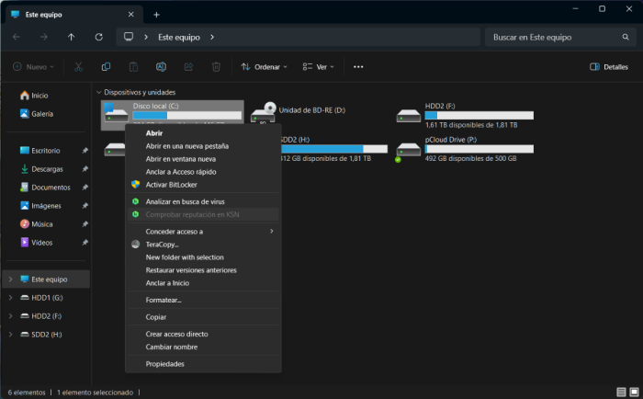Toggle the Detalles pane button

click(609, 67)
